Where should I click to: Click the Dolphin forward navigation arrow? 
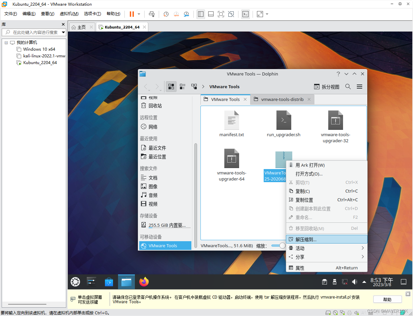pos(157,87)
